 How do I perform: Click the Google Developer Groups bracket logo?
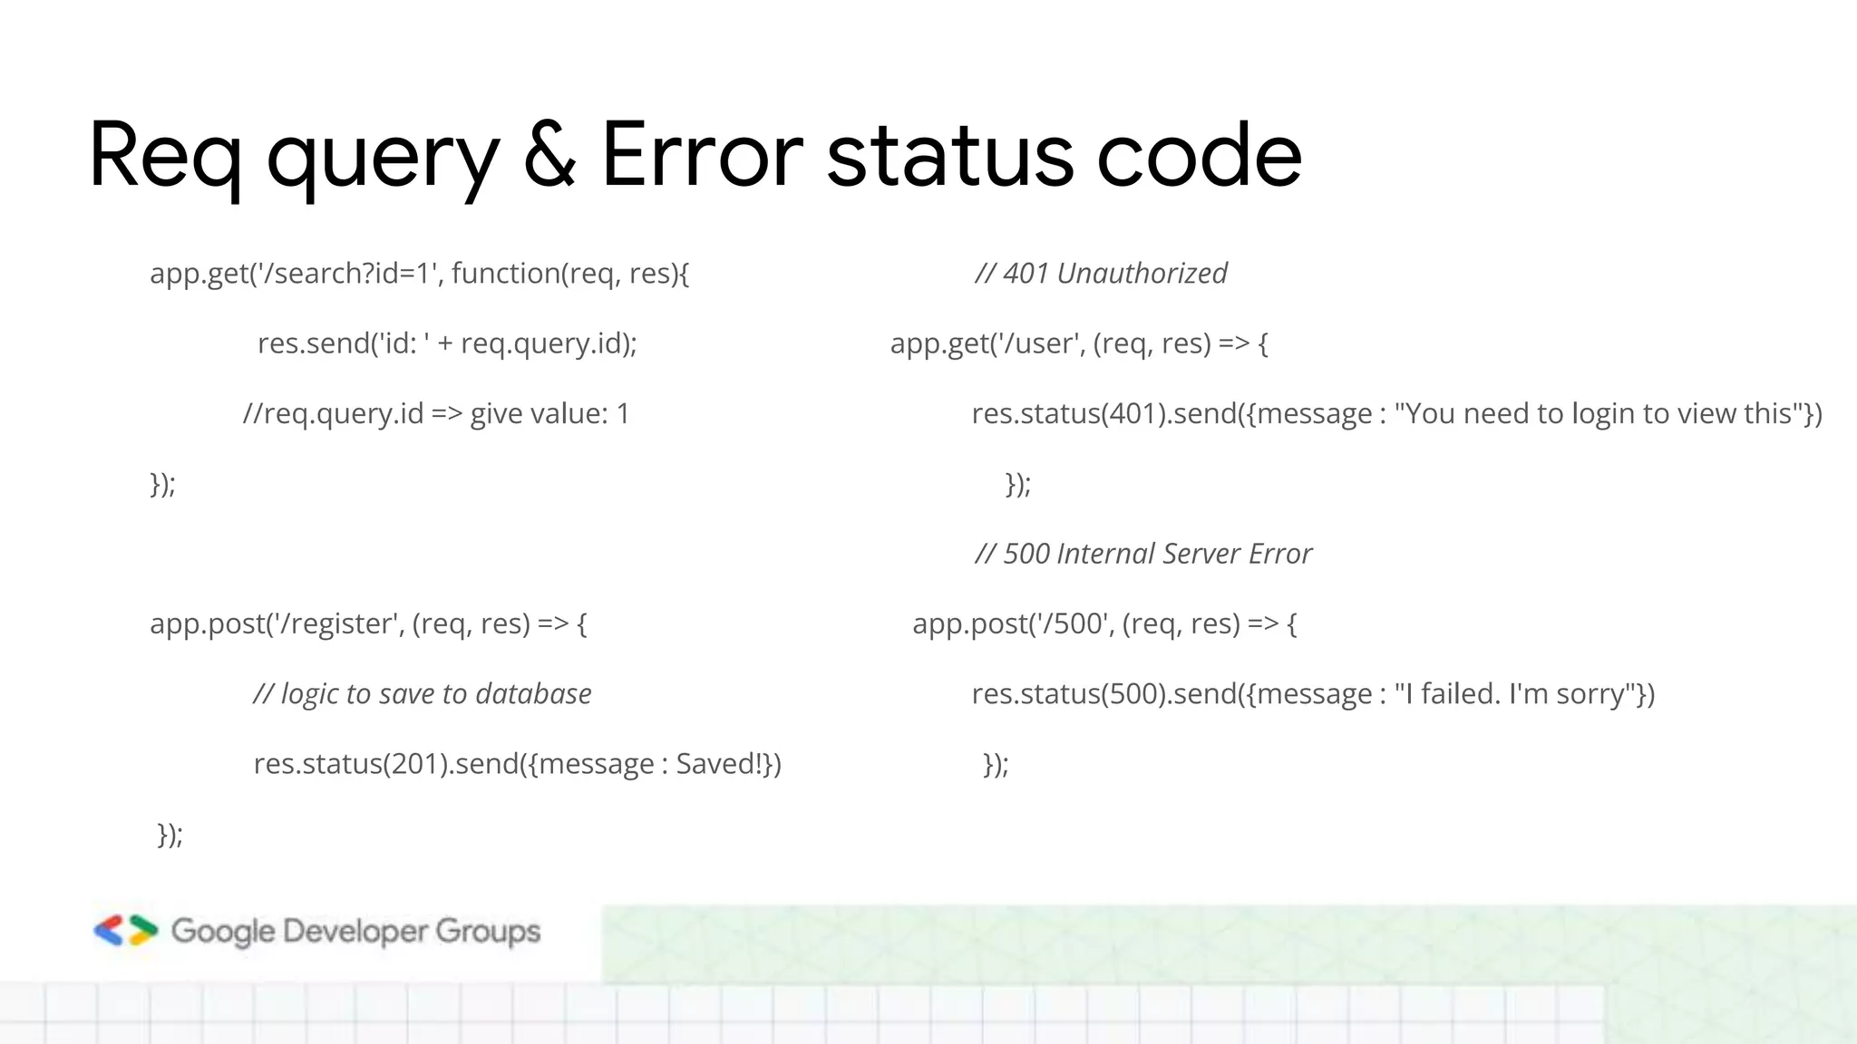pos(126,931)
